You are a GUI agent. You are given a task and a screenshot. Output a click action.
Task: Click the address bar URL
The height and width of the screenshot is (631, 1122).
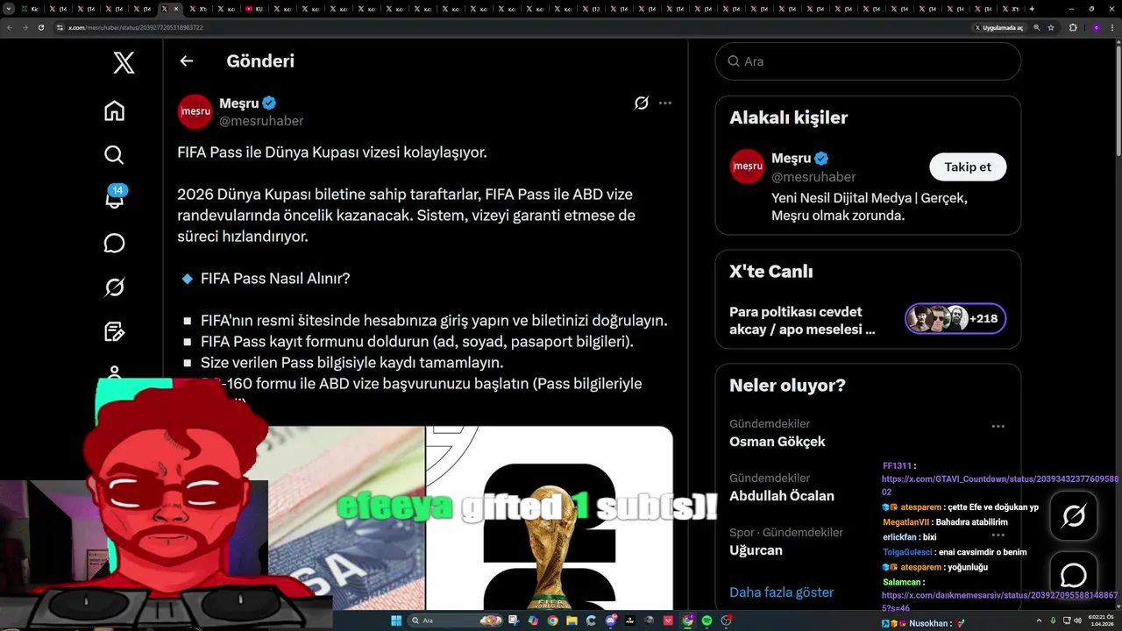[x=136, y=27]
